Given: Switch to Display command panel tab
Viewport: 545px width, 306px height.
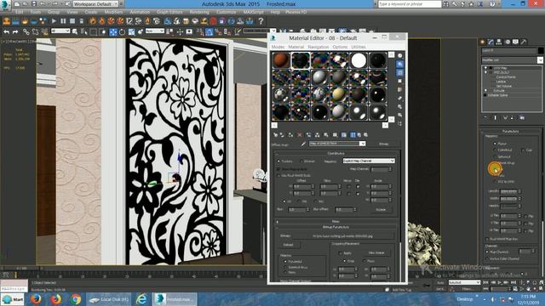Looking at the screenshot, I should click(515, 42).
